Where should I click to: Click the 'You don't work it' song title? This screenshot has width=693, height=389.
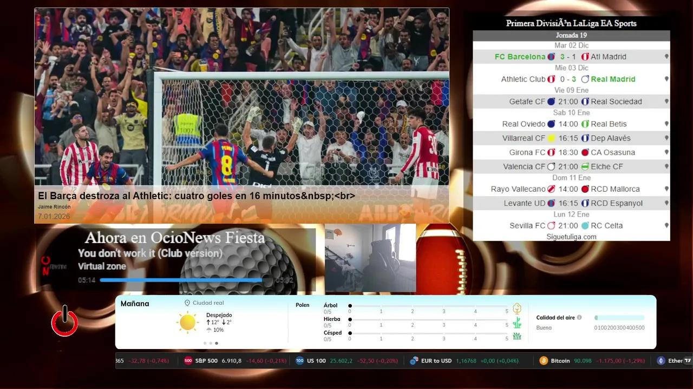(x=150, y=253)
